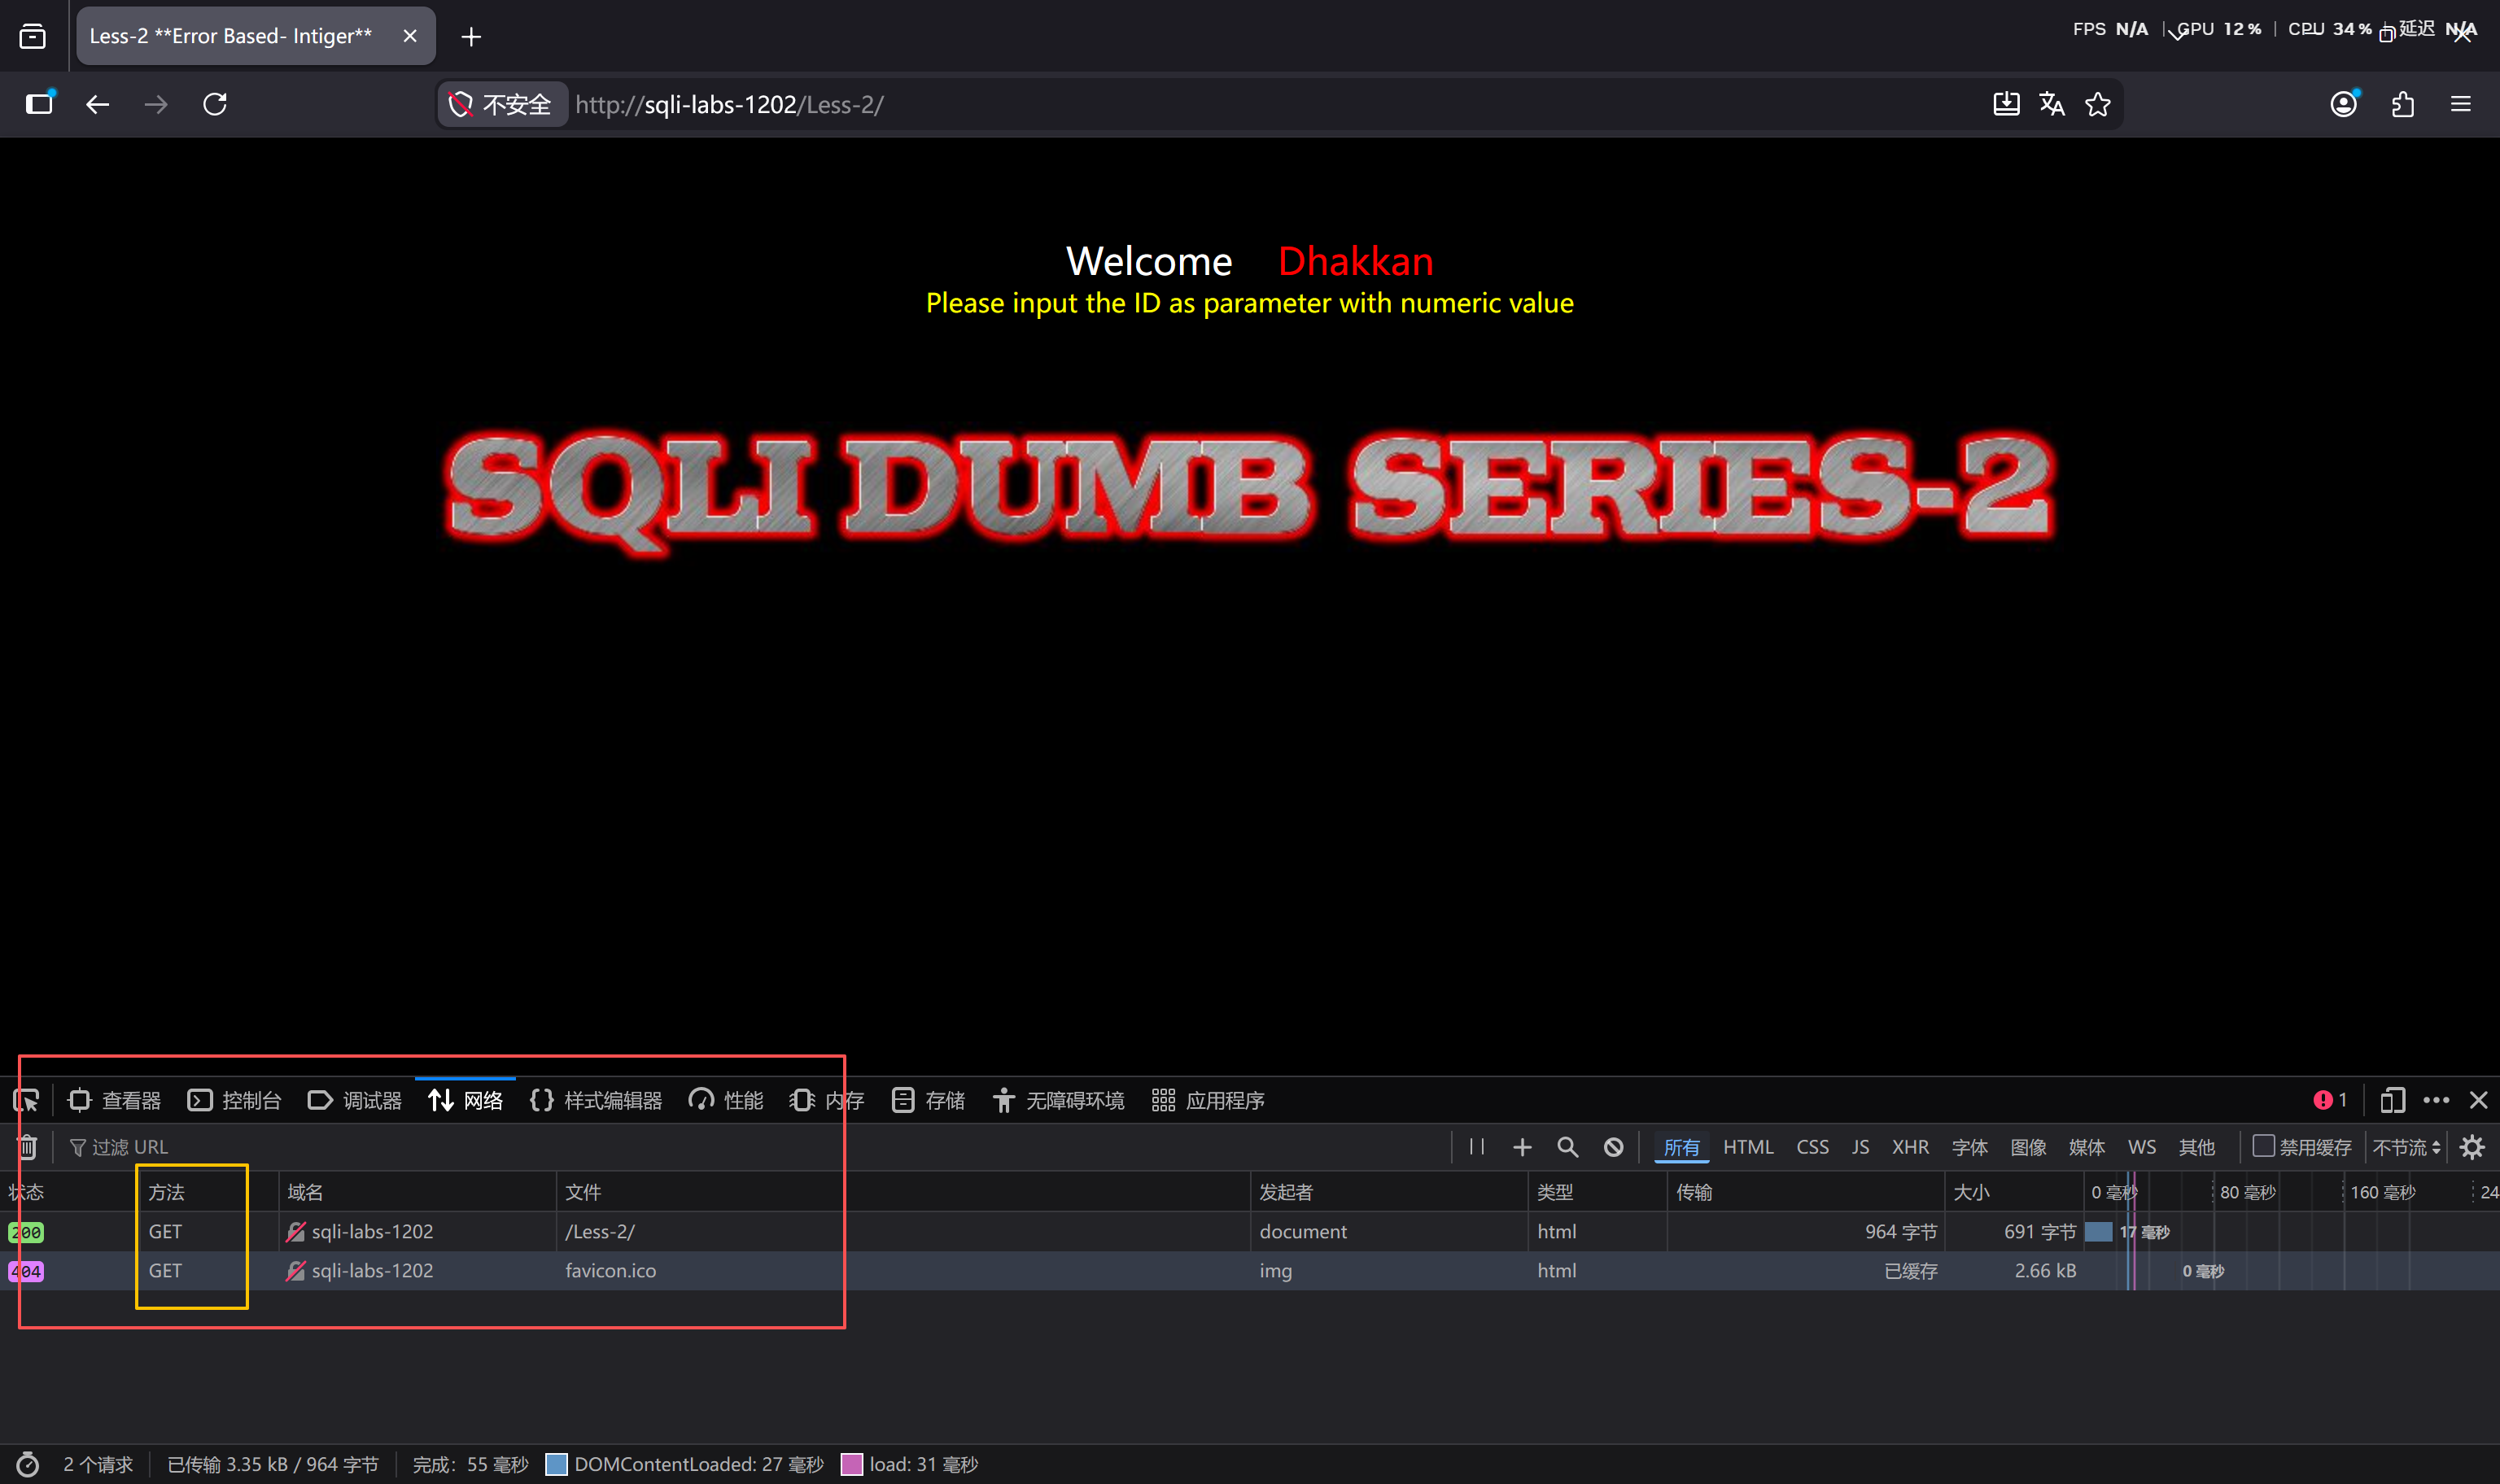Screen dimensions: 2500x1484
Task: Open network settings gear icon
Action: [x=2472, y=1147]
